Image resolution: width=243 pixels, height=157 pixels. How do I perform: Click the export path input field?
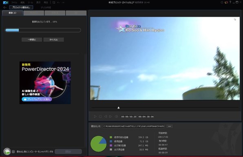(134, 126)
